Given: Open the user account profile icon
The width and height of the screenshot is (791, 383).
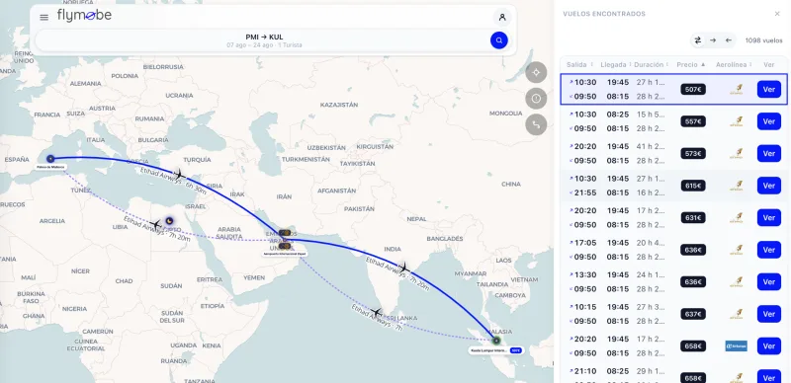Looking at the screenshot, I should click(x=502, y=17).
